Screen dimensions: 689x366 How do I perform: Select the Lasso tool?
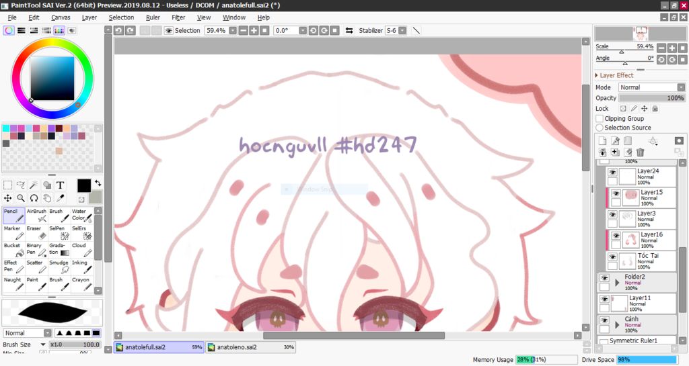[x=21, y=185]
